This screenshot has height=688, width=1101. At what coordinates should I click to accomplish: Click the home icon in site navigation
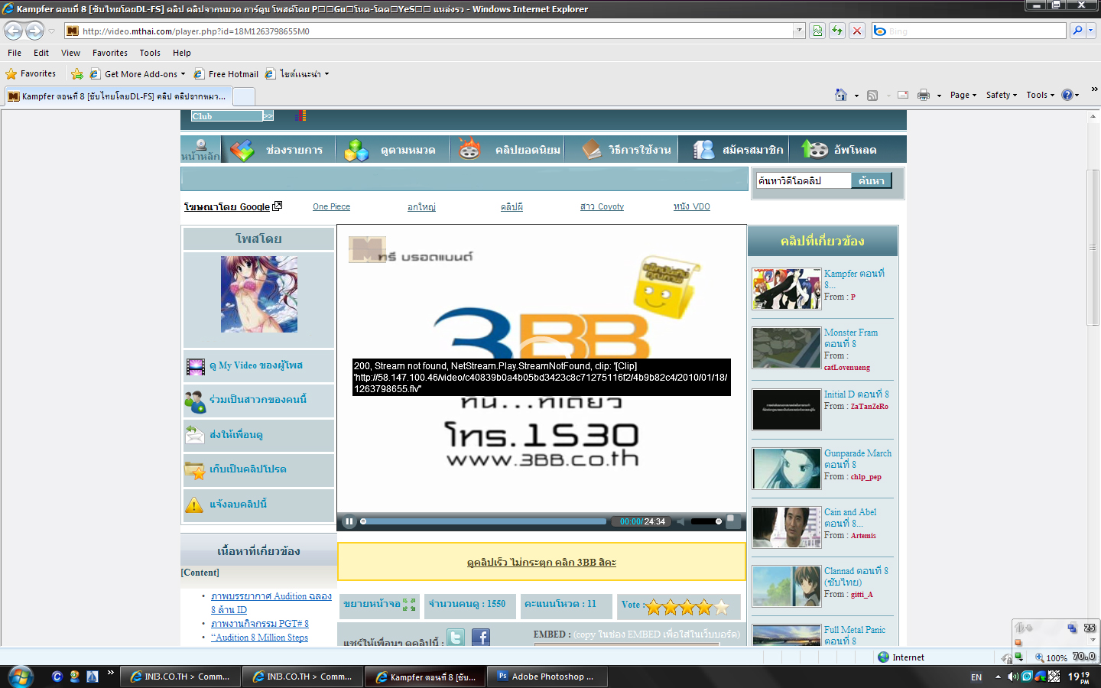coord(200,145)
